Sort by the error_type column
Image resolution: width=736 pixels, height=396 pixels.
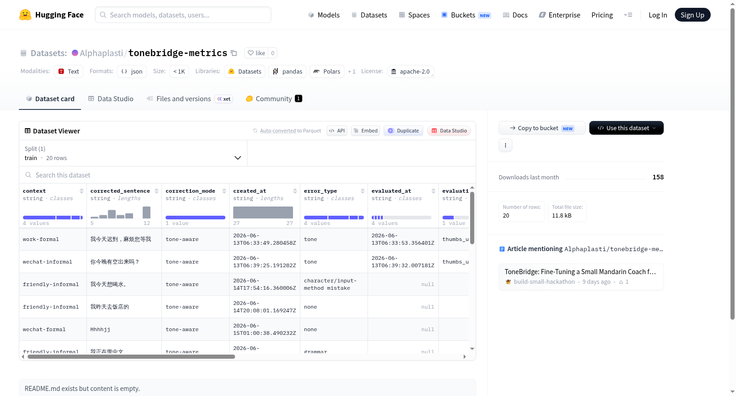pos(362,191)
